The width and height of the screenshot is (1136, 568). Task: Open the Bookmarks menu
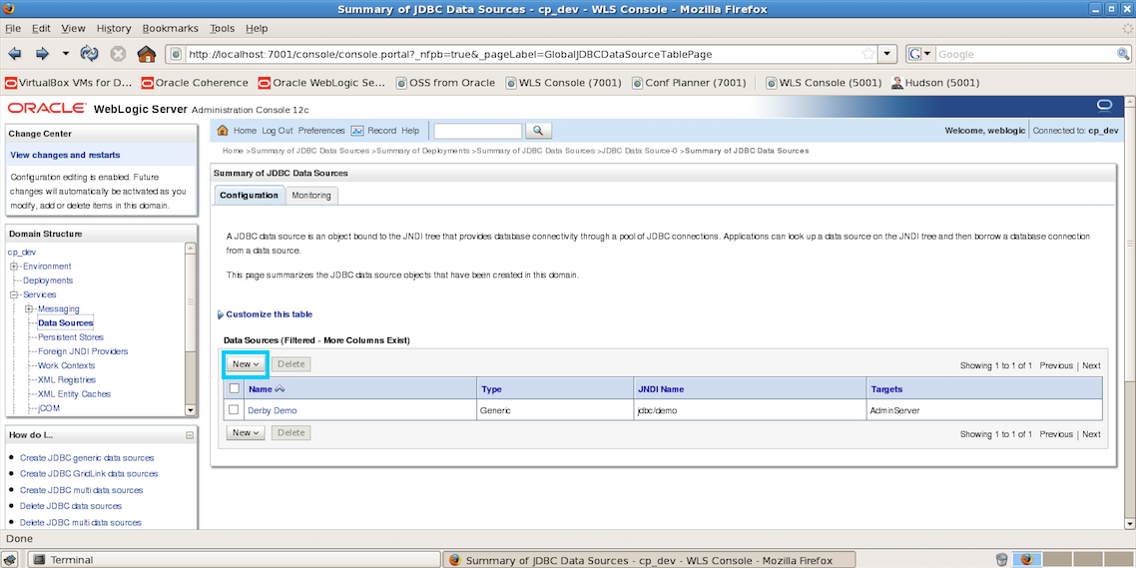(171, 29)
